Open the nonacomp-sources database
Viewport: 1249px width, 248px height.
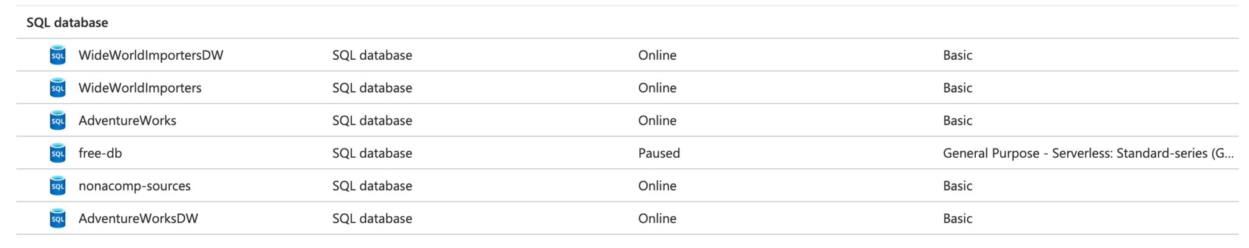[134, 186]
